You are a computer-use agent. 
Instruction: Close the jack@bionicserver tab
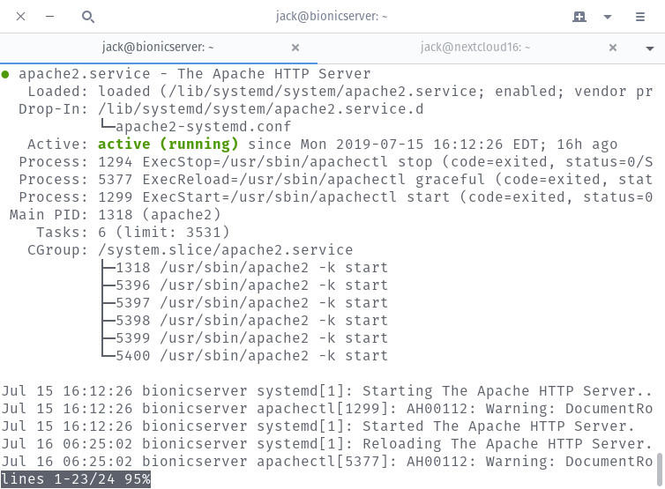tap(295, 48)
